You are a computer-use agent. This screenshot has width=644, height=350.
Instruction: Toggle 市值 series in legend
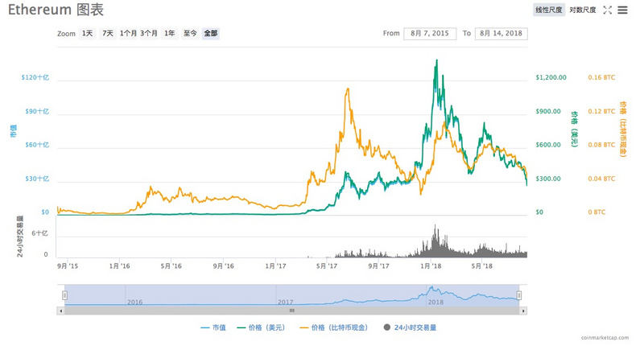point(213,327)
